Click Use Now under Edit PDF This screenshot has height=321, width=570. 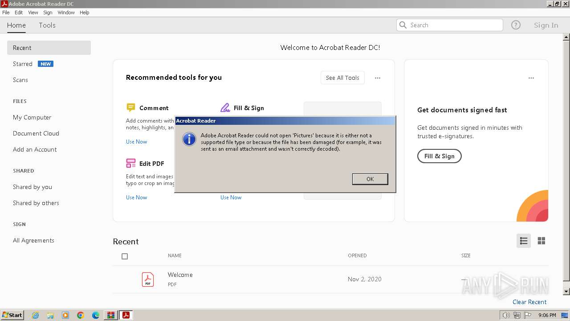click(136, 198)
